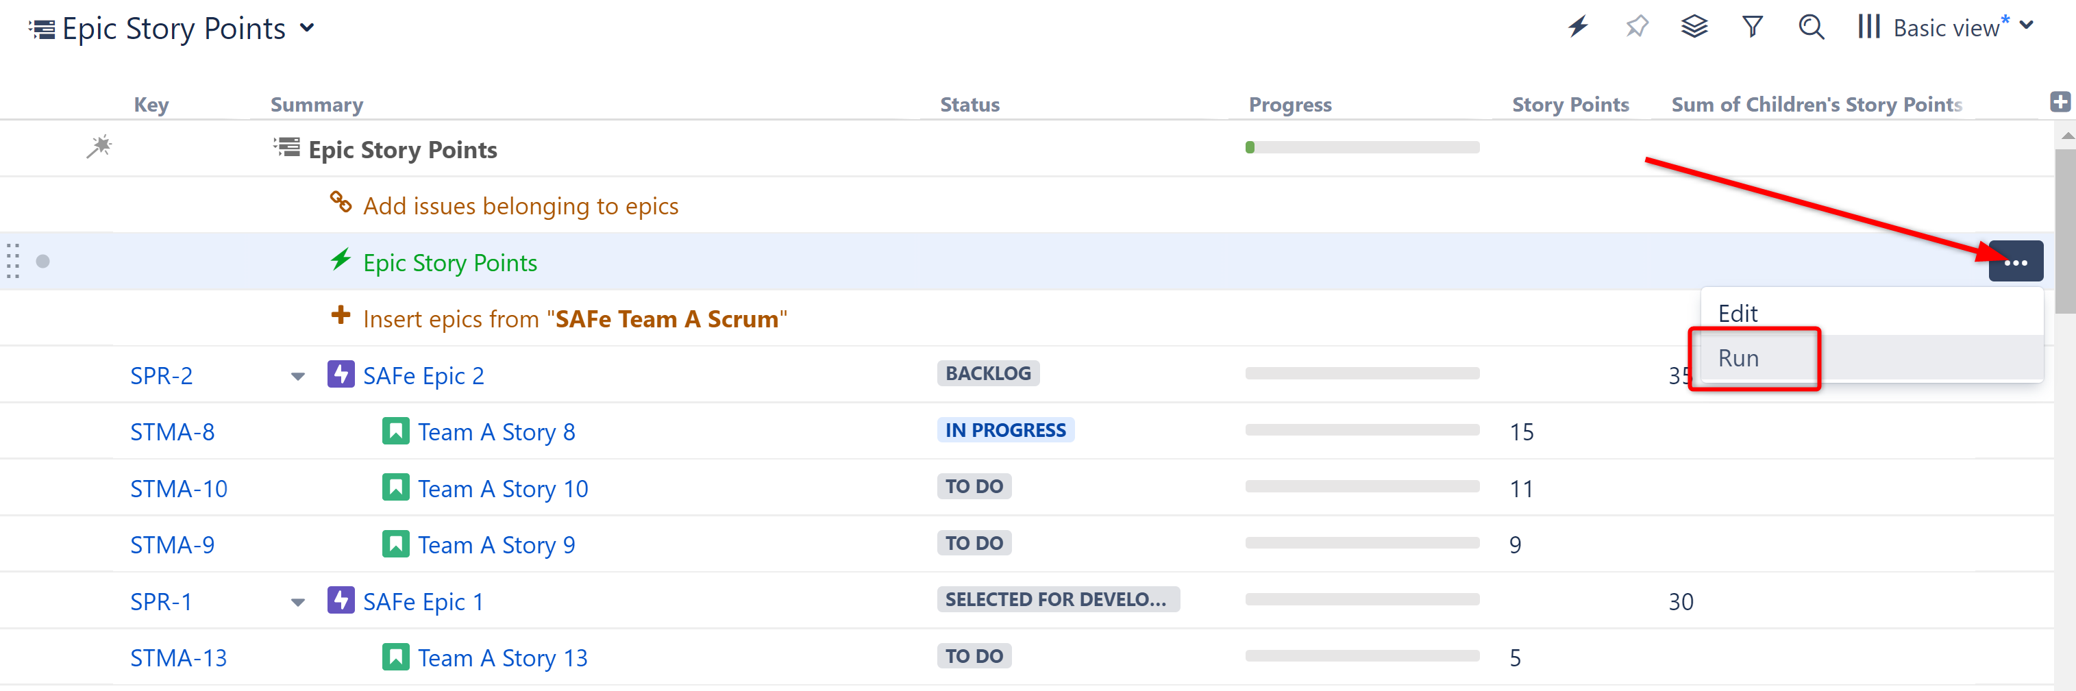Image resolution: width=2076 pixels, height=691 pixels.
Task: Toggle the selection dot on highlighted row
Action: tap(44, 261)
